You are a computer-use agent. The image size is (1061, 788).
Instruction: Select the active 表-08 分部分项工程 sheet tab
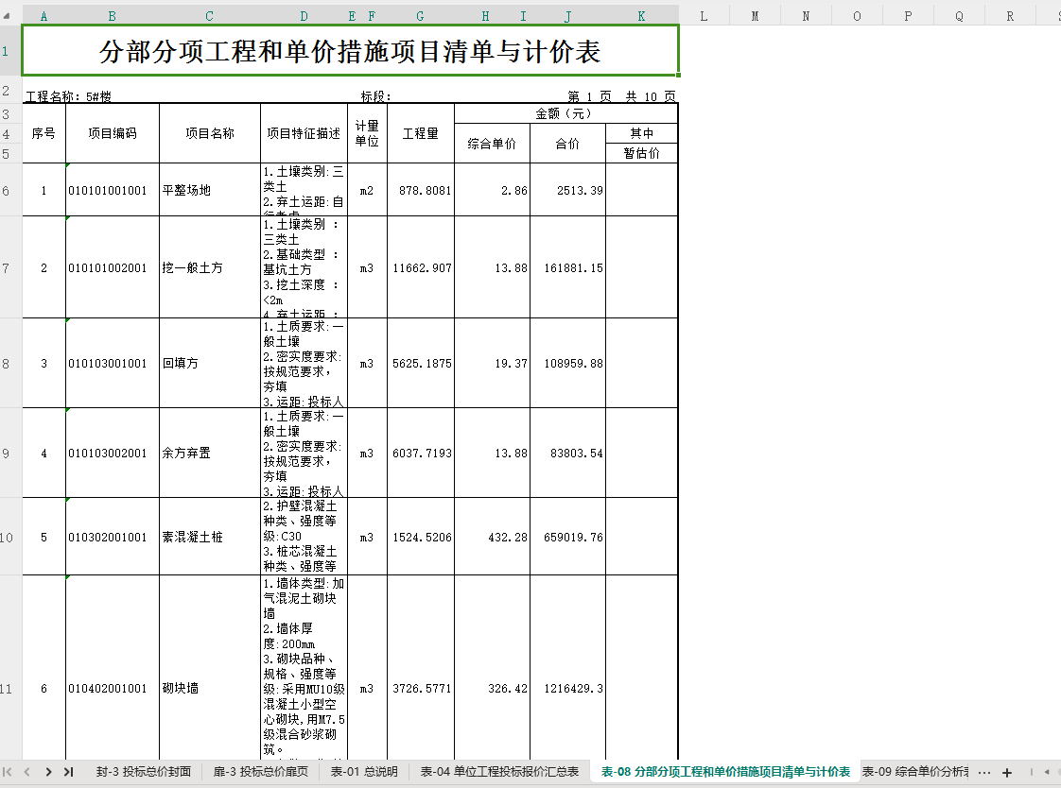tap(725, 772)
